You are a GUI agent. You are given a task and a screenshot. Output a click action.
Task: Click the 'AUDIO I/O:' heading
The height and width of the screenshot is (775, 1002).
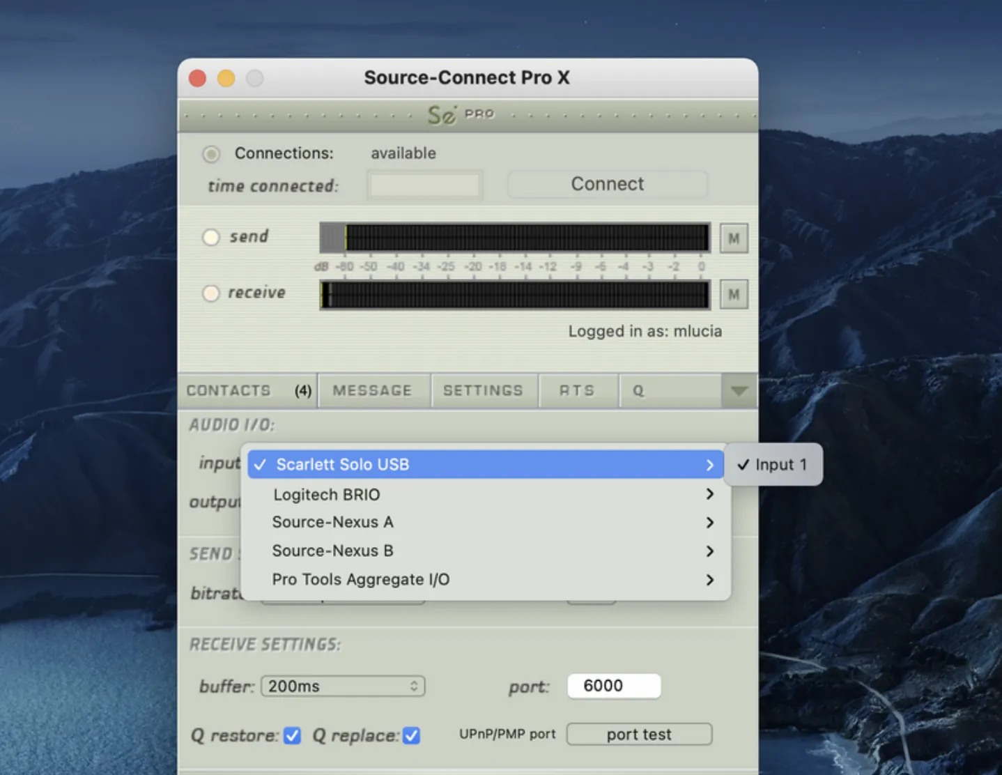(x=232, y=425)
